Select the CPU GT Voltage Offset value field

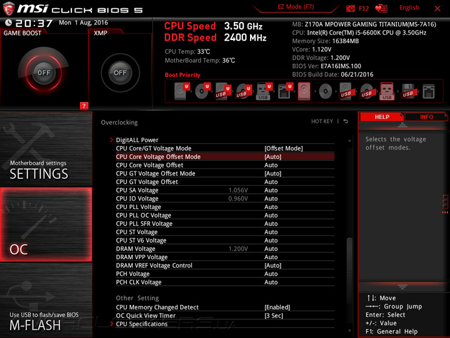coord(271,182)
